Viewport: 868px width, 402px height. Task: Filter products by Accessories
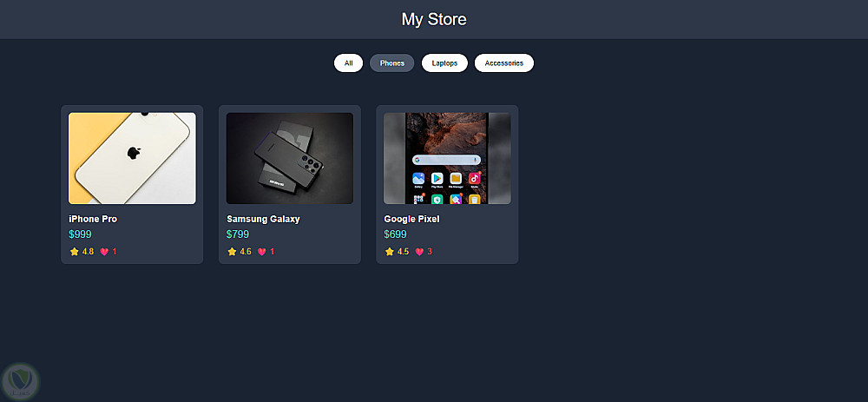click(x=503, y=63)
